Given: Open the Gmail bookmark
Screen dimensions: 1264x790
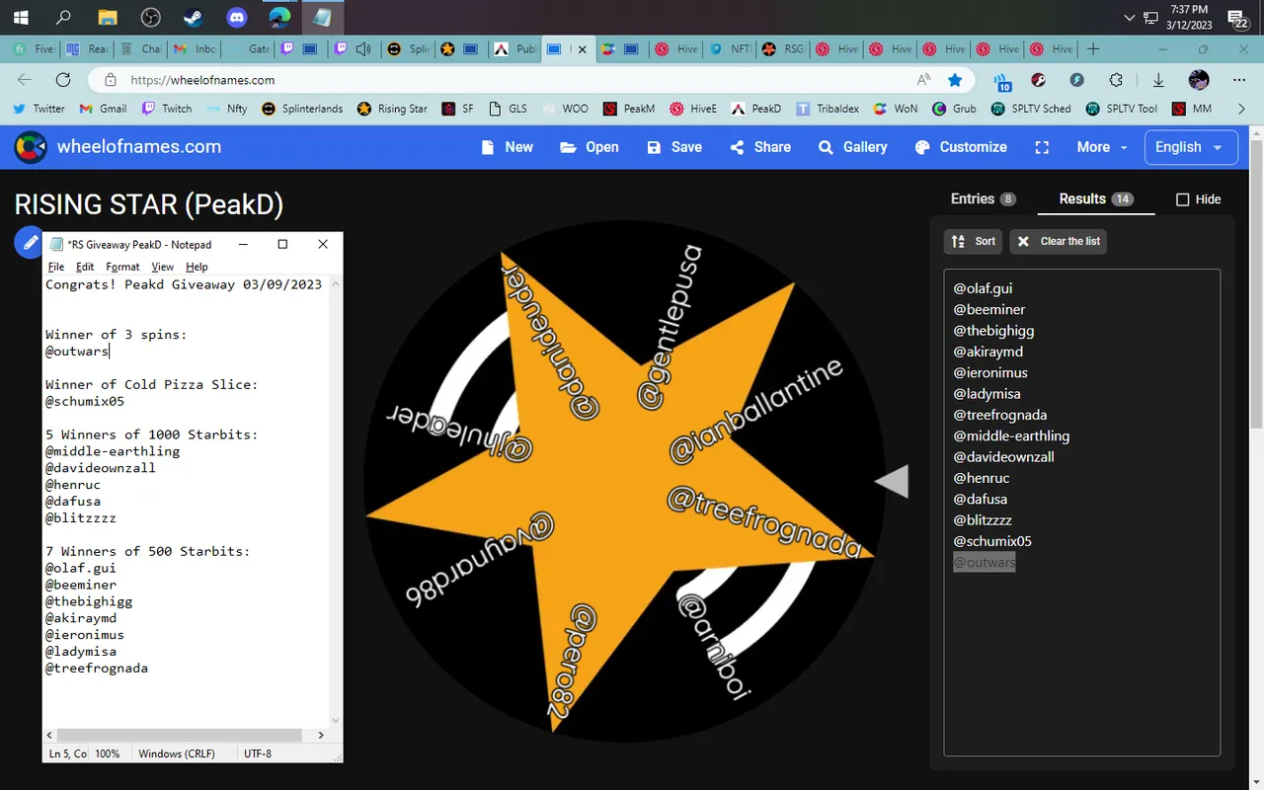Looking at the screenshot, I should (x=103, y=109).
